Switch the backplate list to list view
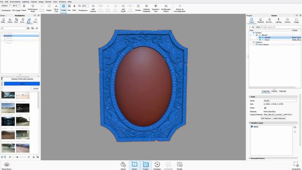302x170 pixels. coord(2,157)
